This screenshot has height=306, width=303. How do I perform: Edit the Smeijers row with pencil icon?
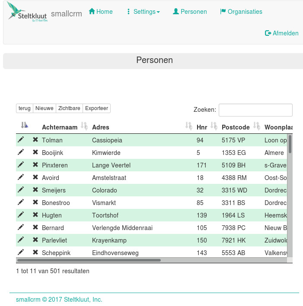point(21,190)
